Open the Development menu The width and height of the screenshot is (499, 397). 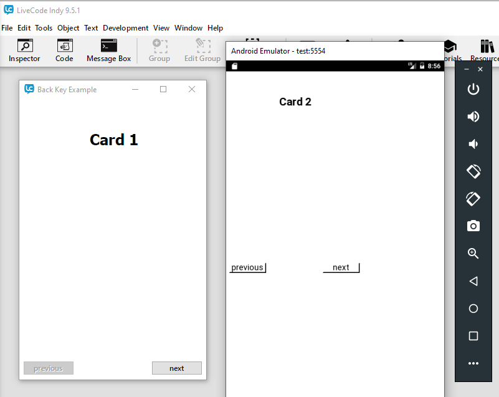(125, 28)
